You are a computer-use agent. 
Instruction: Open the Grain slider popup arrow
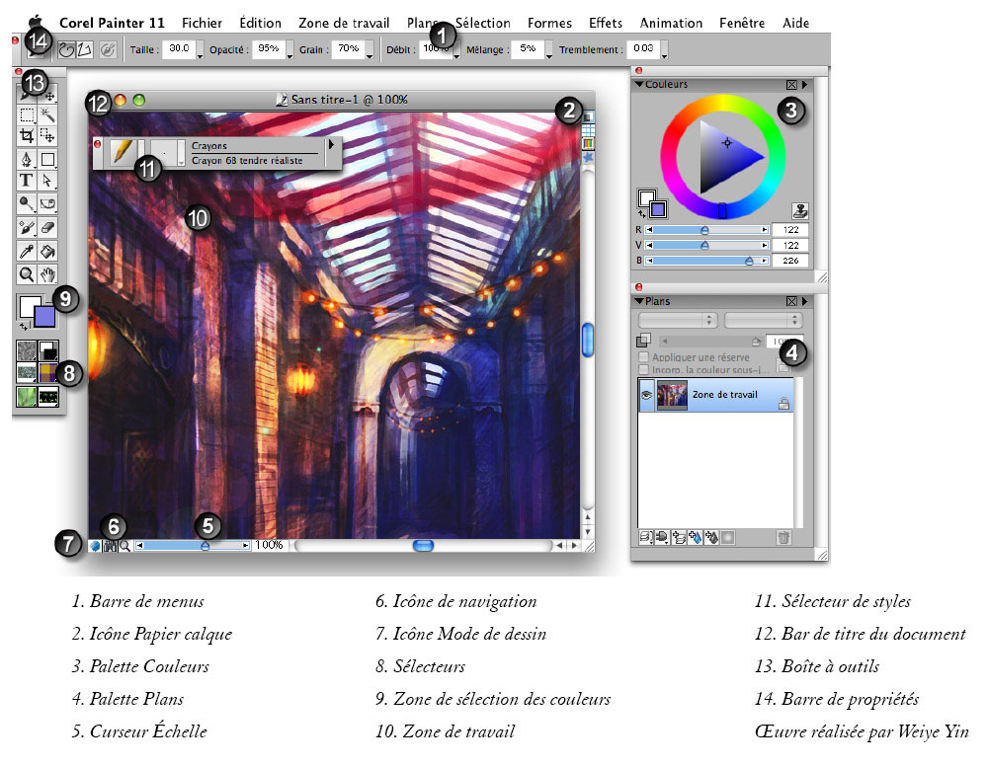coord(370,50)
